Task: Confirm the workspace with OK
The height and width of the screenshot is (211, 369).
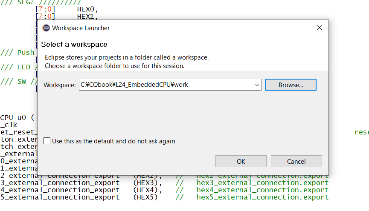Action: (241, 161)
